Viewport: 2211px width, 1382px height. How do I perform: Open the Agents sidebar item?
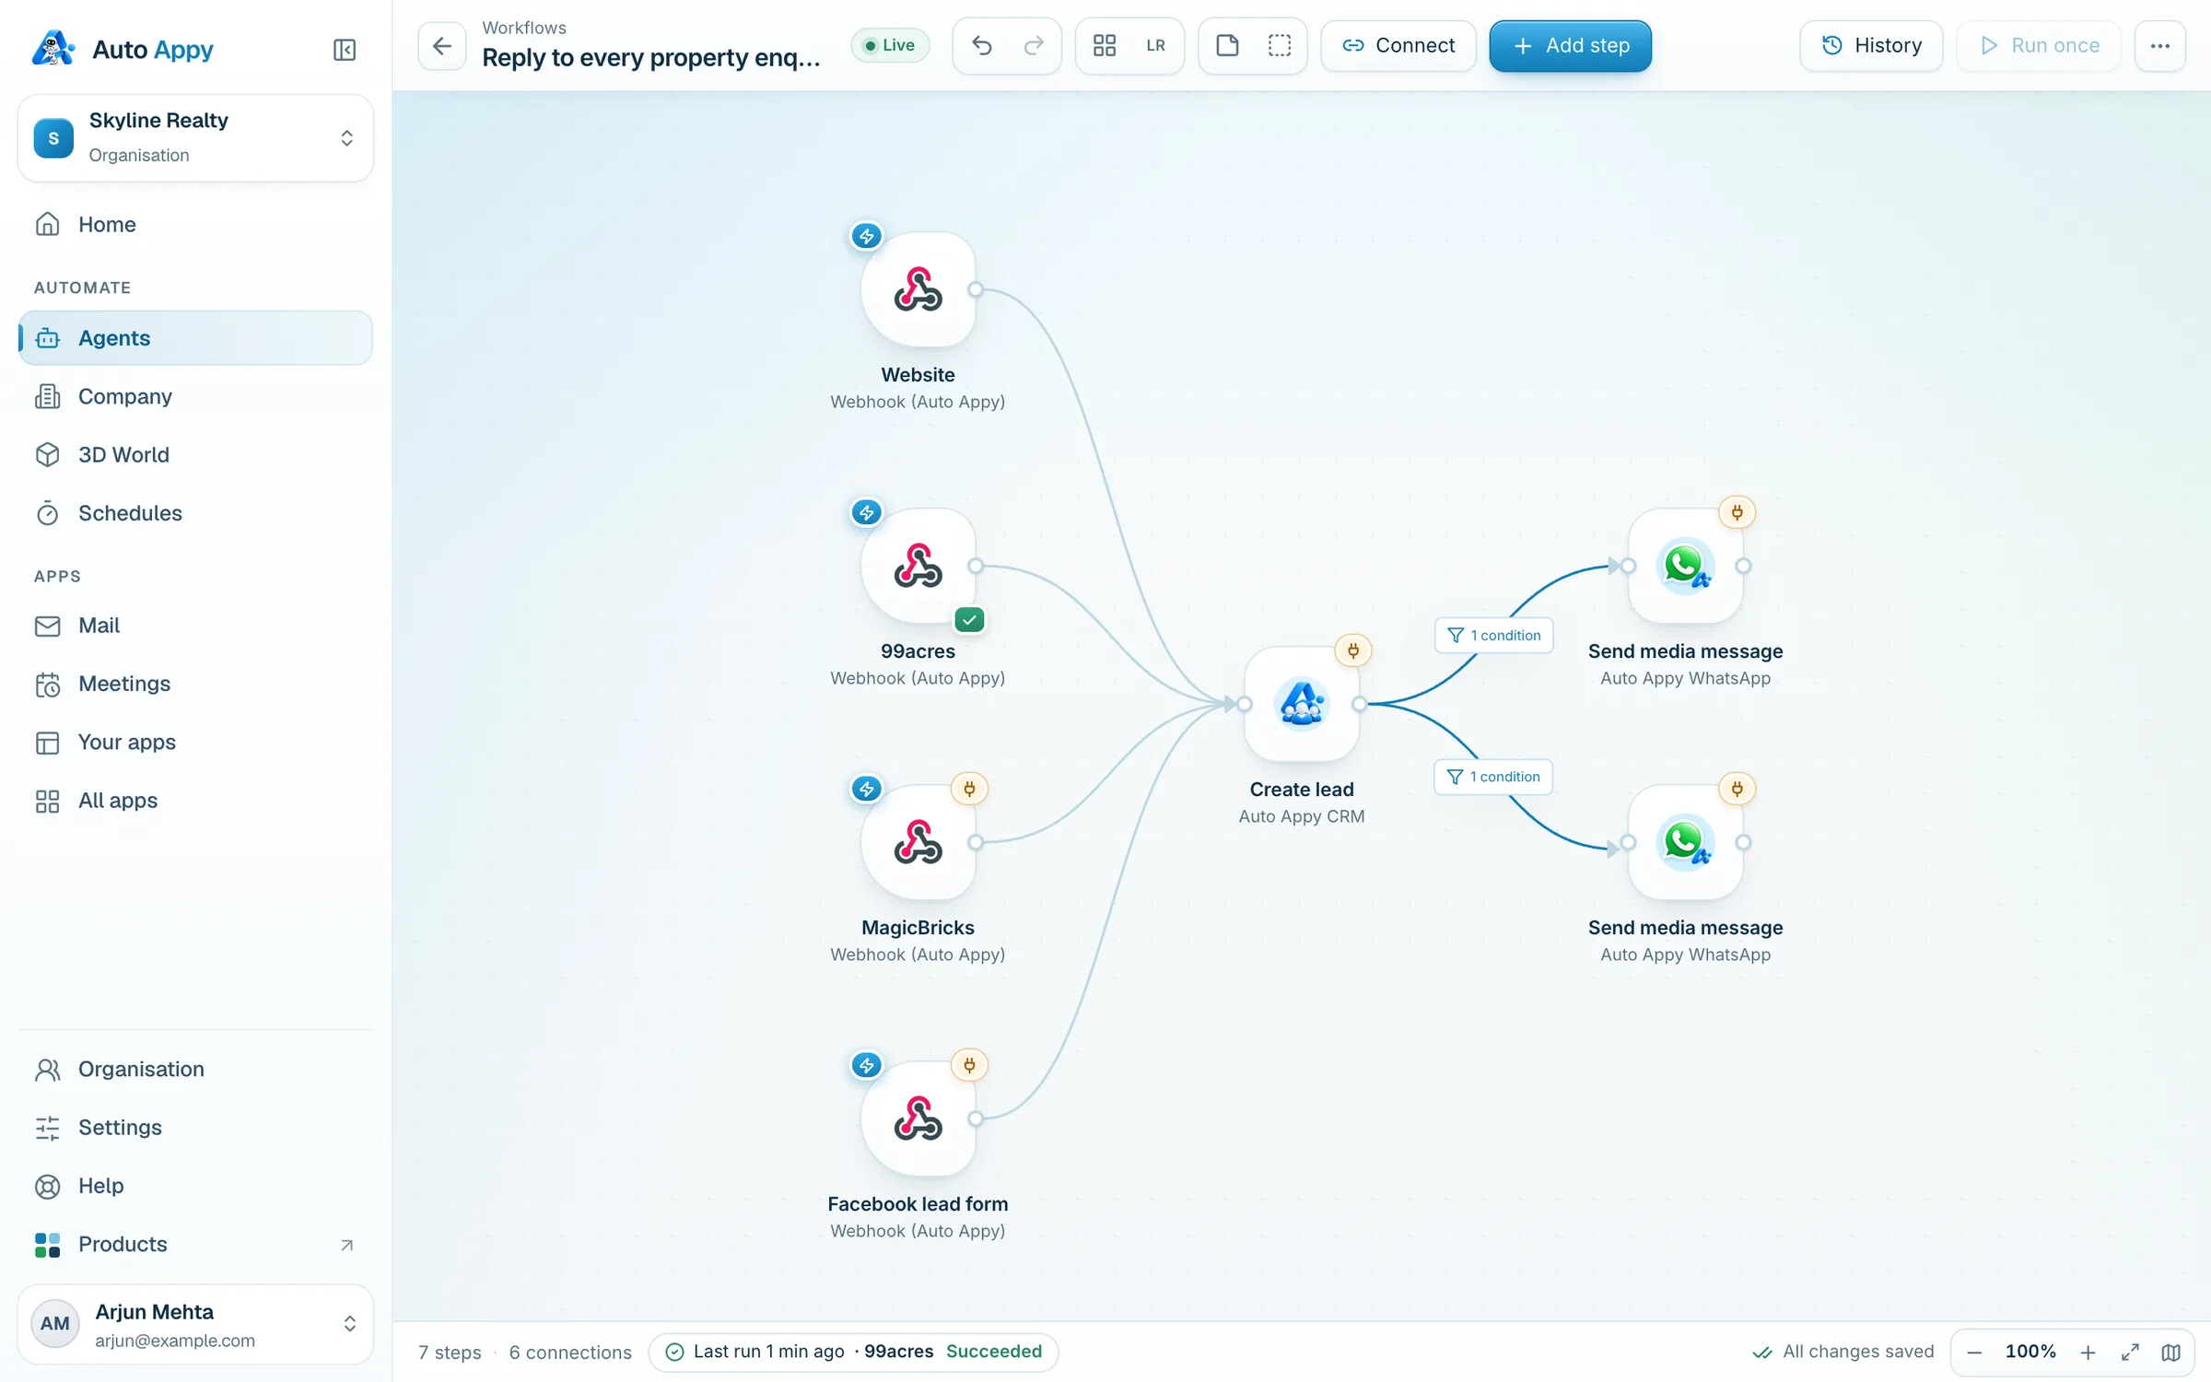click(195, 338)
